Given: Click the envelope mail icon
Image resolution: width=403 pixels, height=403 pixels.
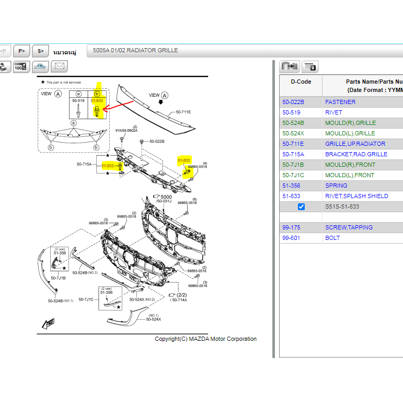Looking at the screenshot, I should [60, 66].
